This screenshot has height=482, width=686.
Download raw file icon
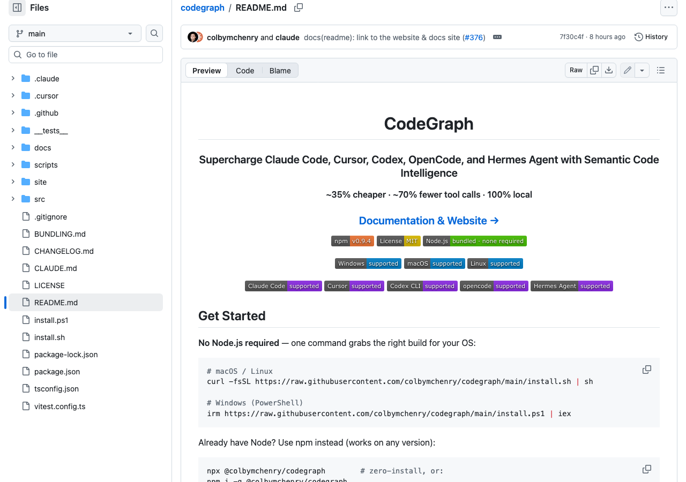609,70
